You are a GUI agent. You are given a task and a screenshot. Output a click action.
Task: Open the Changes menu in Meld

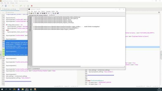[12, 3]
